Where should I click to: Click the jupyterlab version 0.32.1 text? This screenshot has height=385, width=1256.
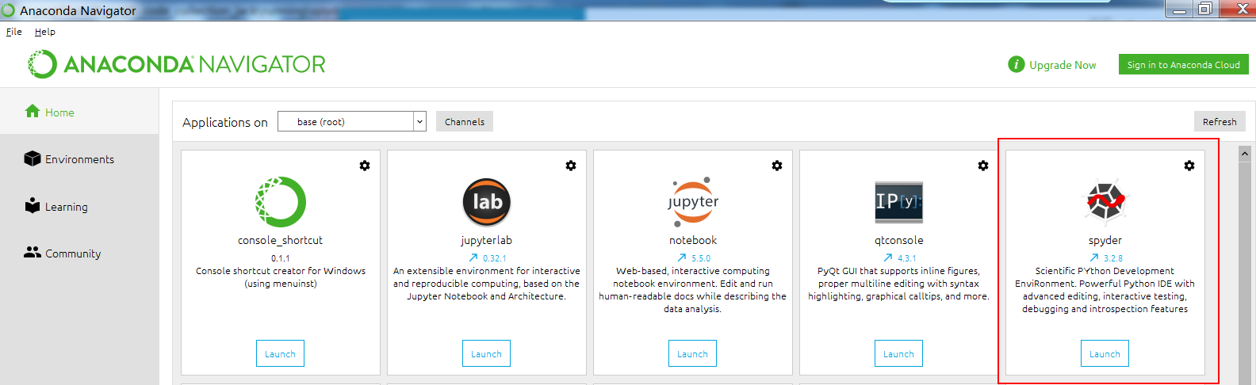click(x=495, y=258)
